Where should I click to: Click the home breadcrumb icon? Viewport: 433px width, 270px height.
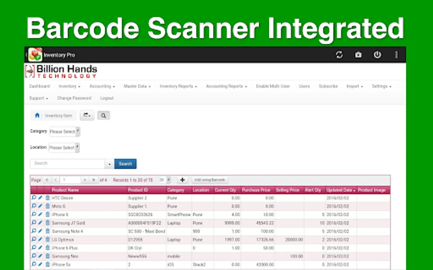tap(37, 115)
